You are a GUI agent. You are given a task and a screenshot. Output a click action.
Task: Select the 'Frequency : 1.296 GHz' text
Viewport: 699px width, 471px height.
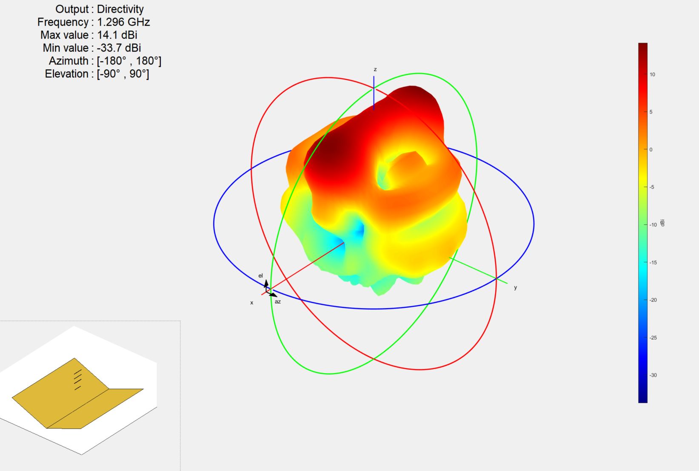94,22
